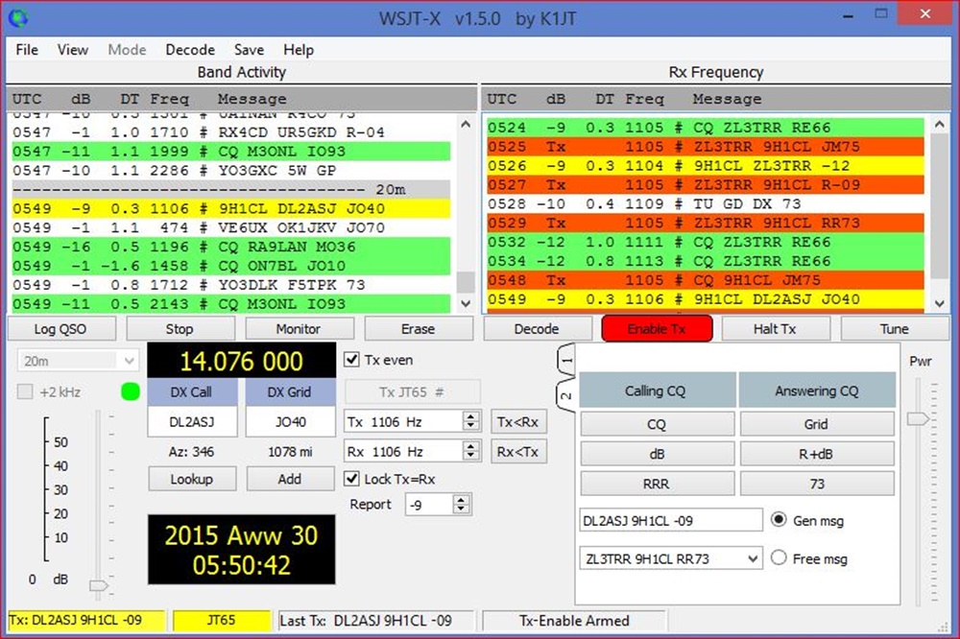The height and width of the screenshot is (639, 960).
Task: Click Rx<Tx frequency copy button
Action: point(518,452)
